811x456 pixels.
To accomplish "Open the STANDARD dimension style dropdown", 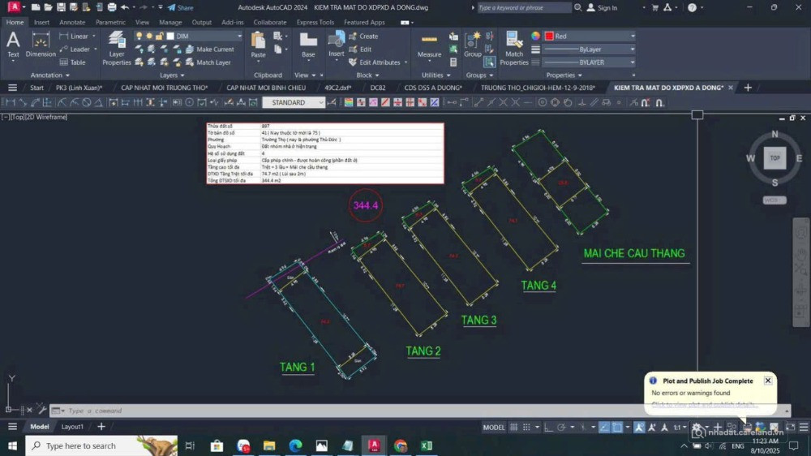I will (320, 103).
